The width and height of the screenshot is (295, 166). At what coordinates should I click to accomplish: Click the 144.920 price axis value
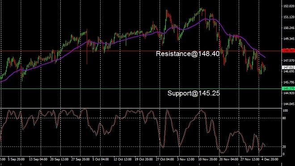[289, 93]
